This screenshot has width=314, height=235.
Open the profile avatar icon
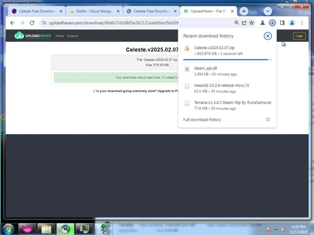(292, 23)
